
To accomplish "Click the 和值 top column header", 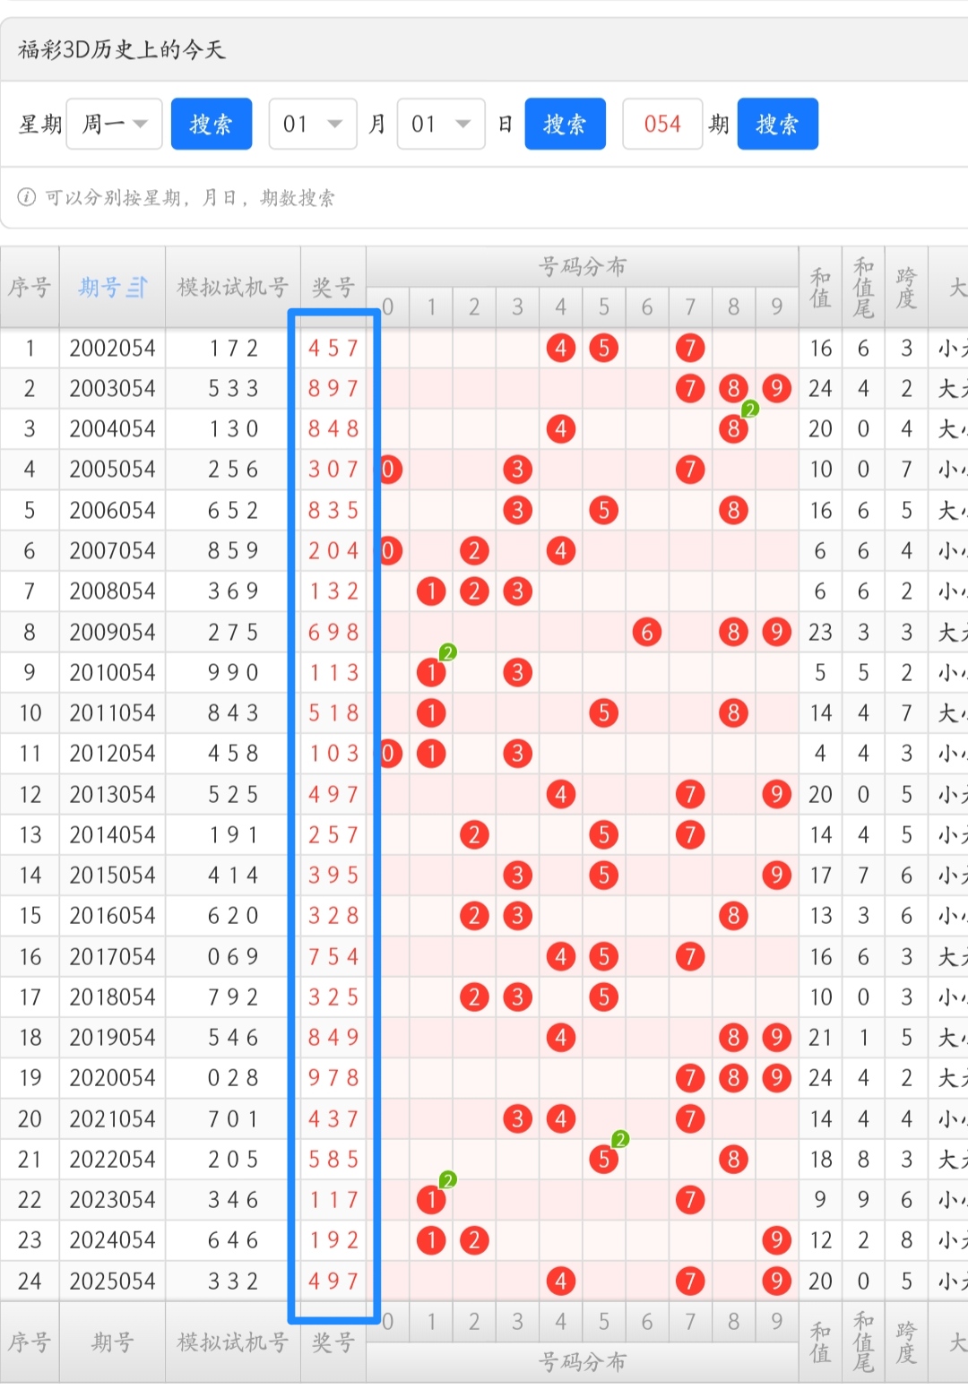I will pyautogui.click(x=820, y=288).
